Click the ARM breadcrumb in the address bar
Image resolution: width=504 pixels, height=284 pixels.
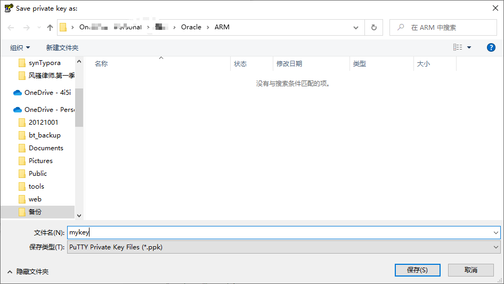(x=222, y=27)
